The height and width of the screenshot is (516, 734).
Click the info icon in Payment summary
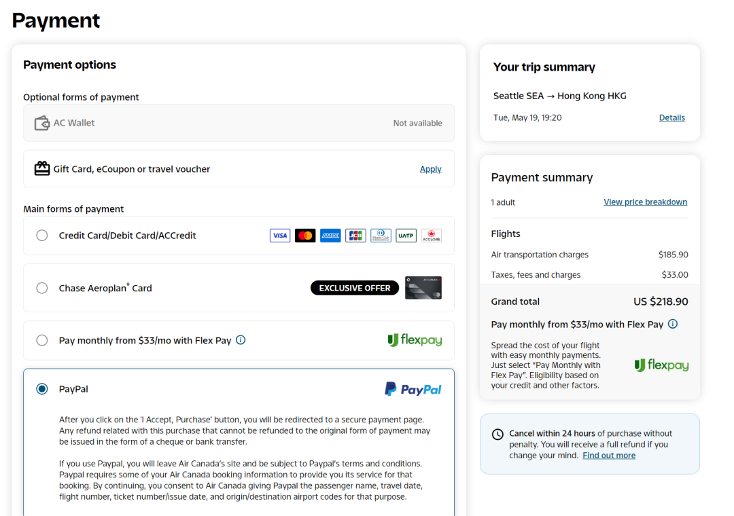[673, 324]
